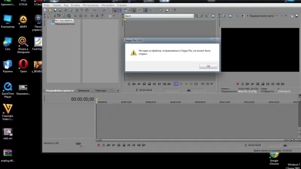Expand overlays dropdown arrow in preview

(286, 16)
